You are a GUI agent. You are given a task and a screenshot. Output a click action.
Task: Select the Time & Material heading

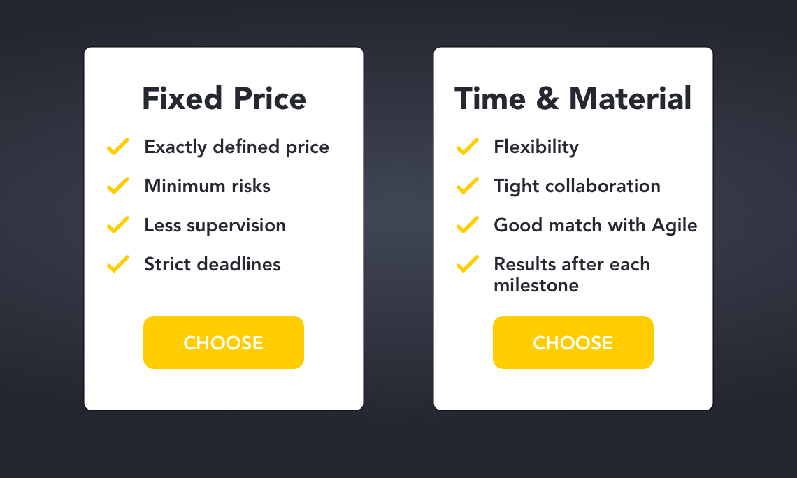coord(573,99)
